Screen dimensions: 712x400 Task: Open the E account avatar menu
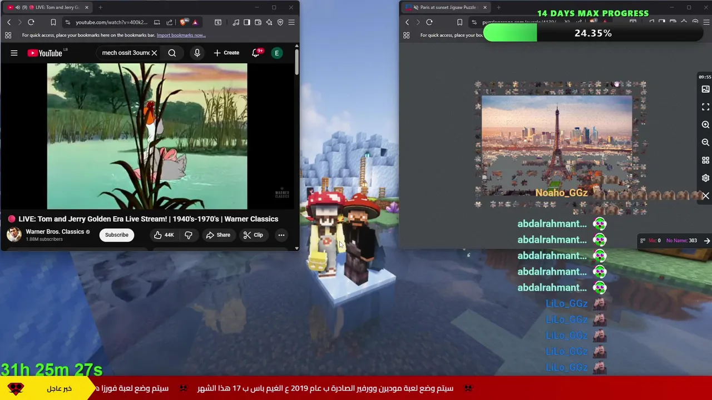point(276,53)
